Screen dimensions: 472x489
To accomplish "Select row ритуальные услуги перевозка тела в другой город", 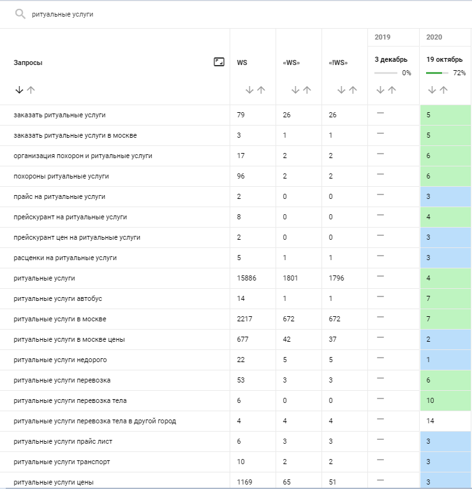I will pos(94,421).
